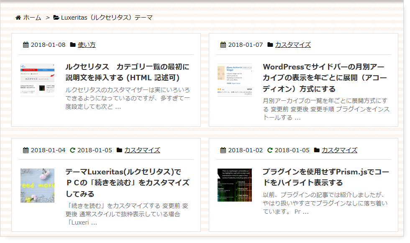
Task: Click the refresh icon before 2018-01-05 in bottom-left card
Action: click(x=72, y=150)
